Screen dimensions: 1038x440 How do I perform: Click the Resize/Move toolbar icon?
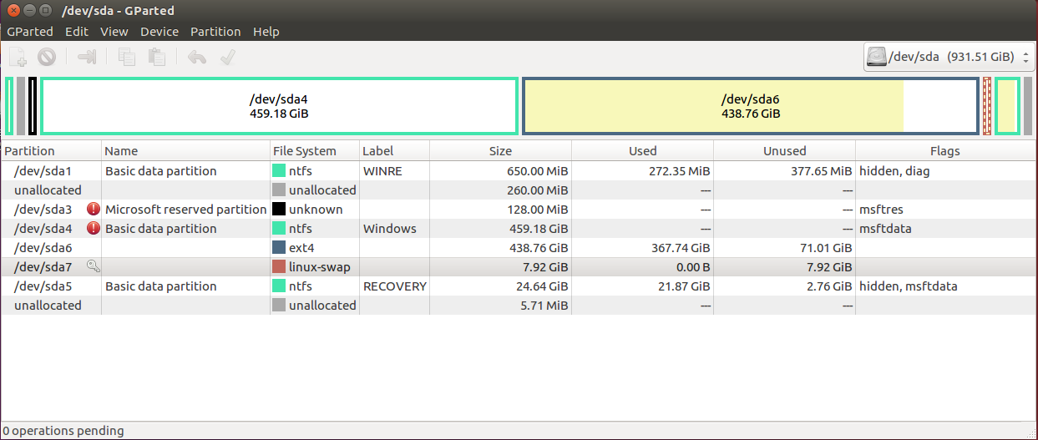coord(88,57)
